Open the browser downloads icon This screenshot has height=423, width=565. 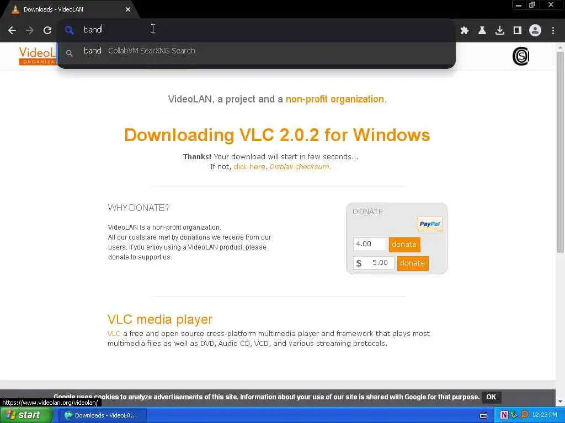[x=500, y=31]
